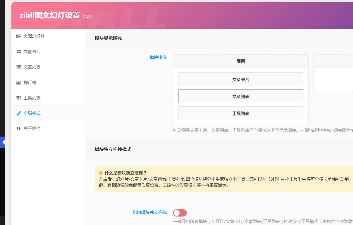Click the tiles icon beside 工具列表
This screenshot has width=353, height=225.
pos(19,98)
